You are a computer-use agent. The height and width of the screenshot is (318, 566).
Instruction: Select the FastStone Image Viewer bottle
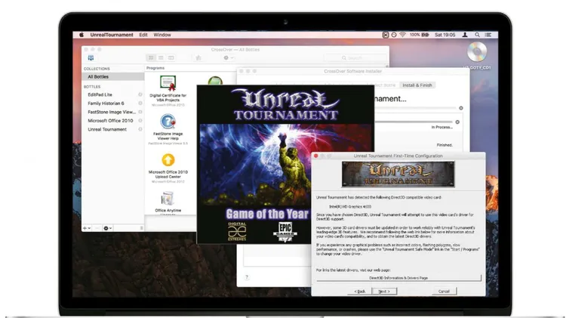(112, 112)
